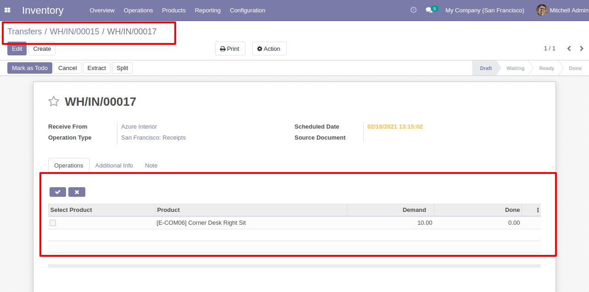
Task: Click the 1 / 1 pager counter
Action: click(x=550, y=49)
